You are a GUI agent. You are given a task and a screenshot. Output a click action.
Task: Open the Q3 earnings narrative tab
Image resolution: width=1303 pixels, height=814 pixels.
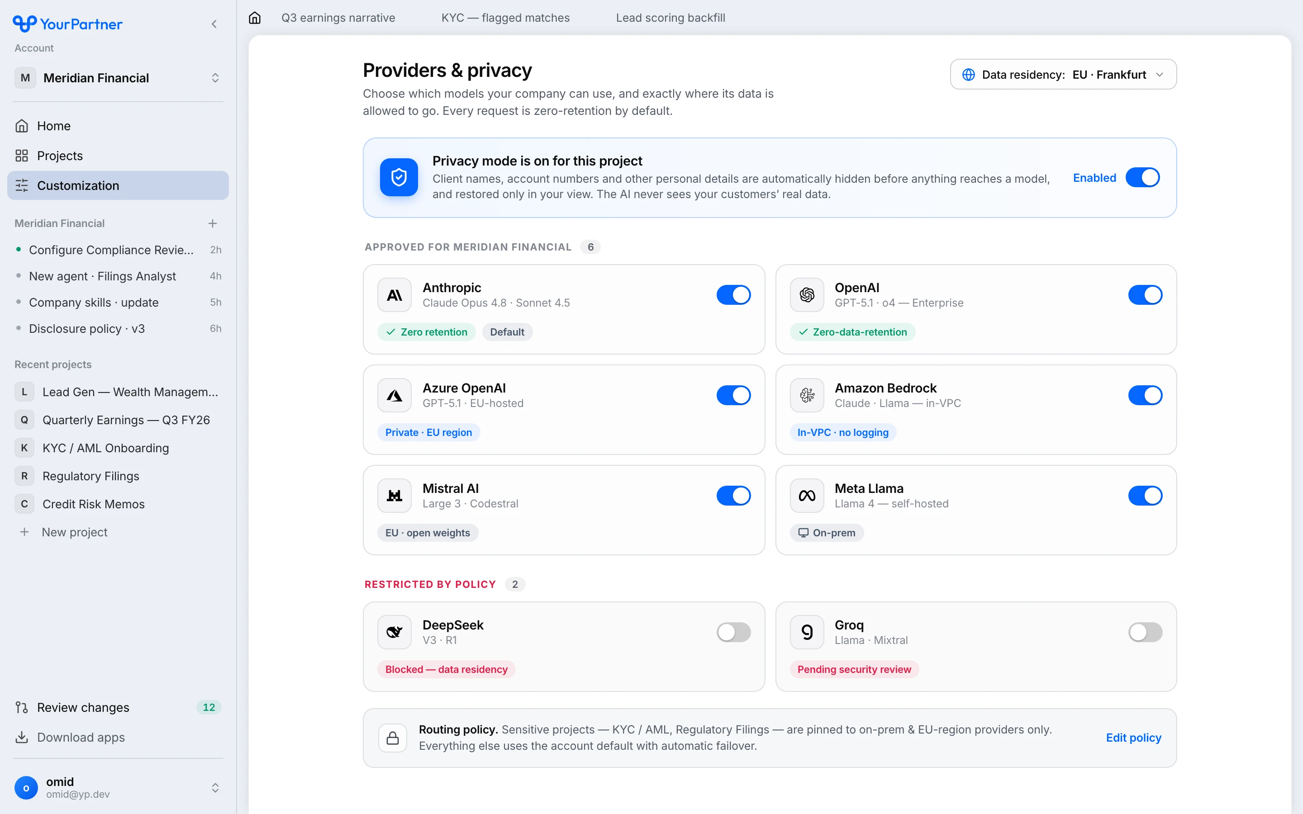coord(338,18)
